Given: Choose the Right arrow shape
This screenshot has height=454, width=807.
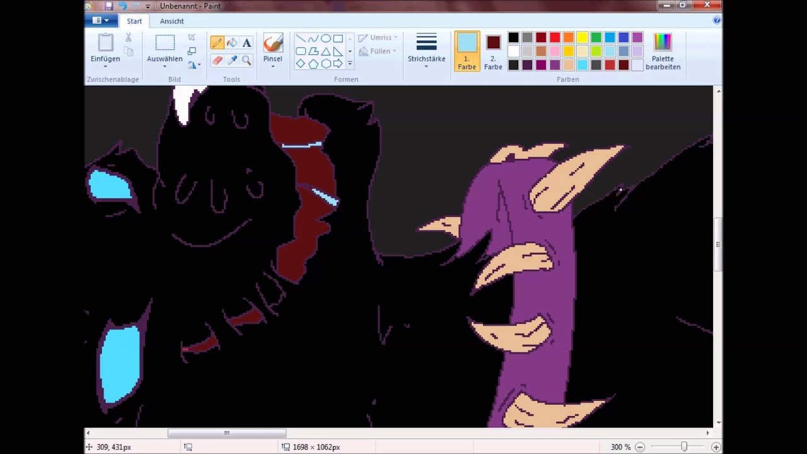Looking at the screenshot, I should pos(338,64).
